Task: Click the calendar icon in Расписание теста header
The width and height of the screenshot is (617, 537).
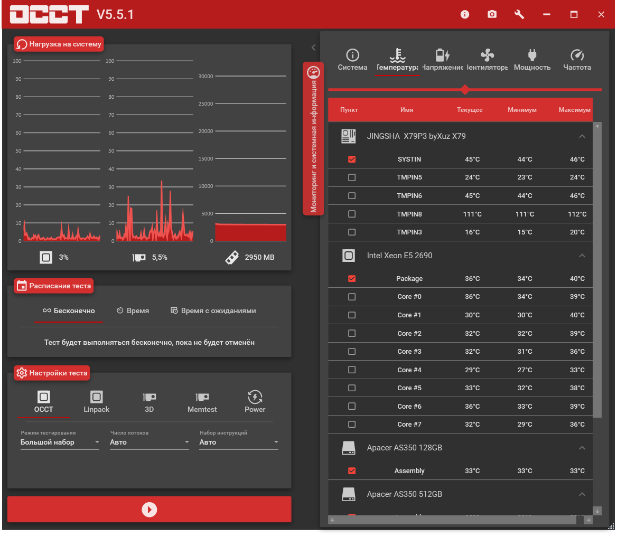Action: (x=22, y=286)
